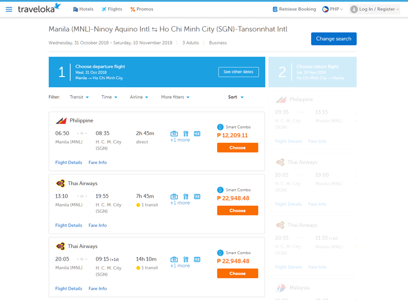Click the See other dates button
The image size is (408, 300).
(x=239, y=72)
